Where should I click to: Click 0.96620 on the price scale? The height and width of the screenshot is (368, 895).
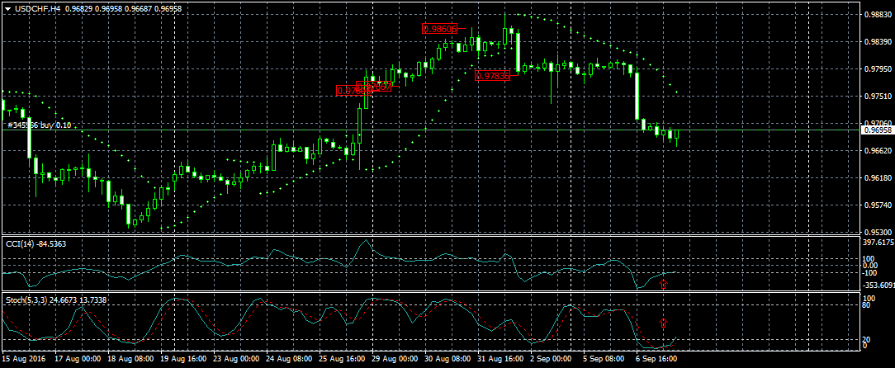pyautogui.click(x=877, y=151)
